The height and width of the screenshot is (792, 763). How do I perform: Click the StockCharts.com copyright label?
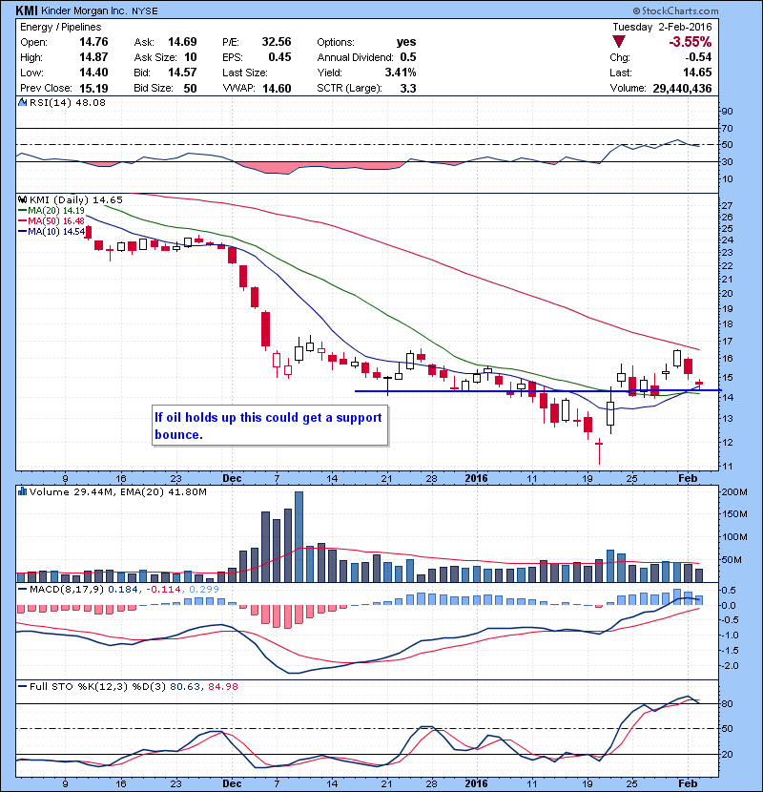(x=675, y=10)
